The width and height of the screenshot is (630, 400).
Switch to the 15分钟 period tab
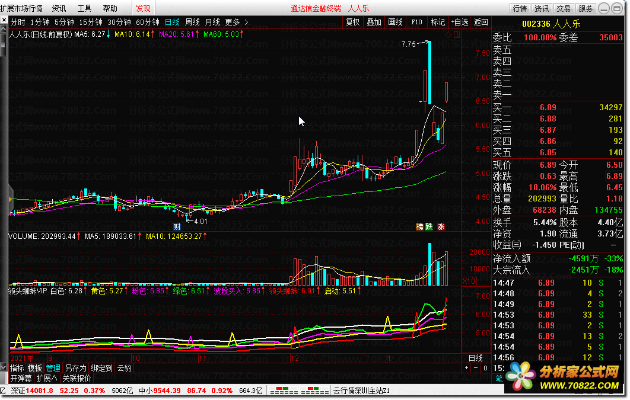91,22
